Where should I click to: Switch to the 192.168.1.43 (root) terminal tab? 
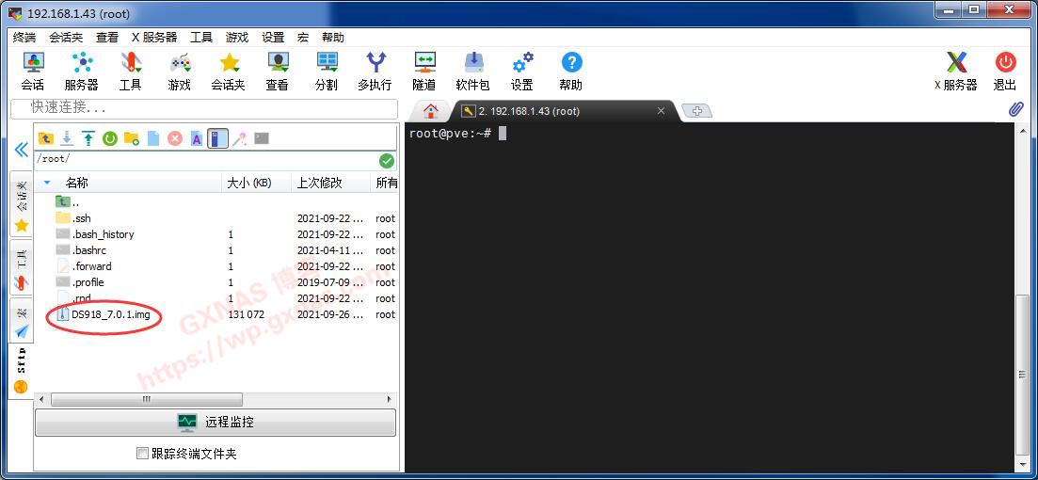pos(561,111)
